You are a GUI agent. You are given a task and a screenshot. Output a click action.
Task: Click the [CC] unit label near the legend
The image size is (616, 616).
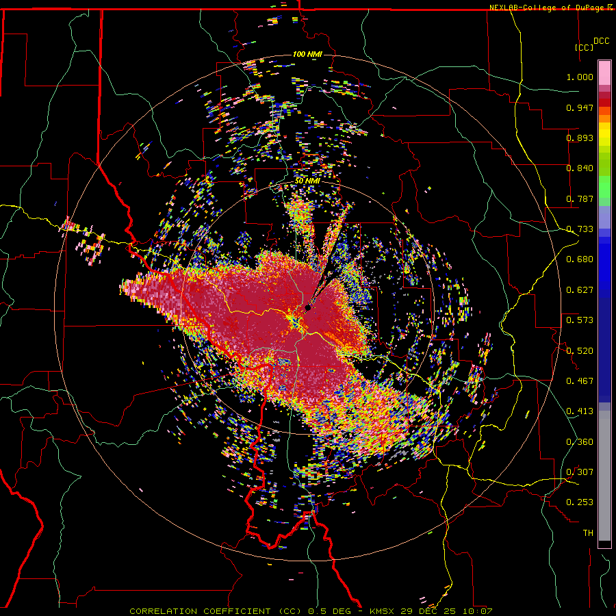point(584,47)
